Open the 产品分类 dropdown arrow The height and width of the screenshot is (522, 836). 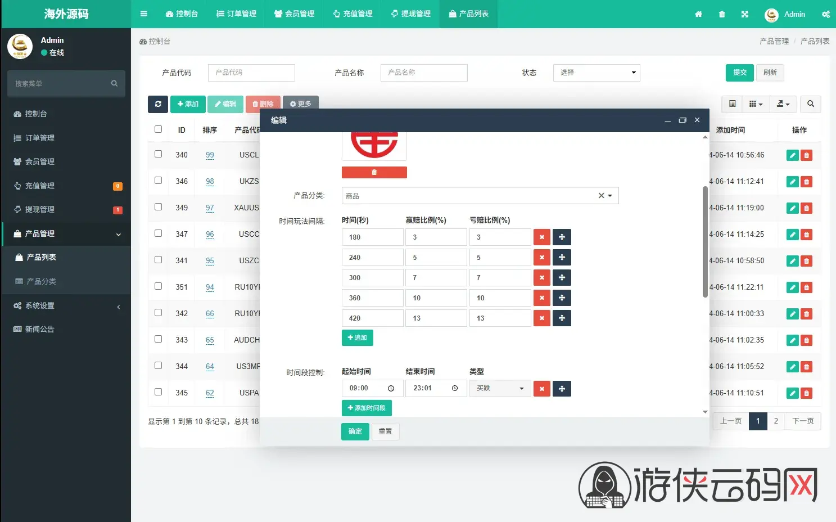[x=610, y=196]
